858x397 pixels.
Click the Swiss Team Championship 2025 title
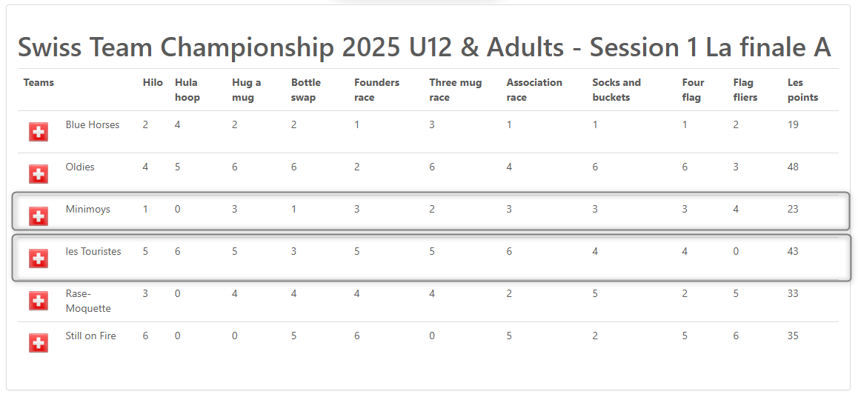click(425, 48)
